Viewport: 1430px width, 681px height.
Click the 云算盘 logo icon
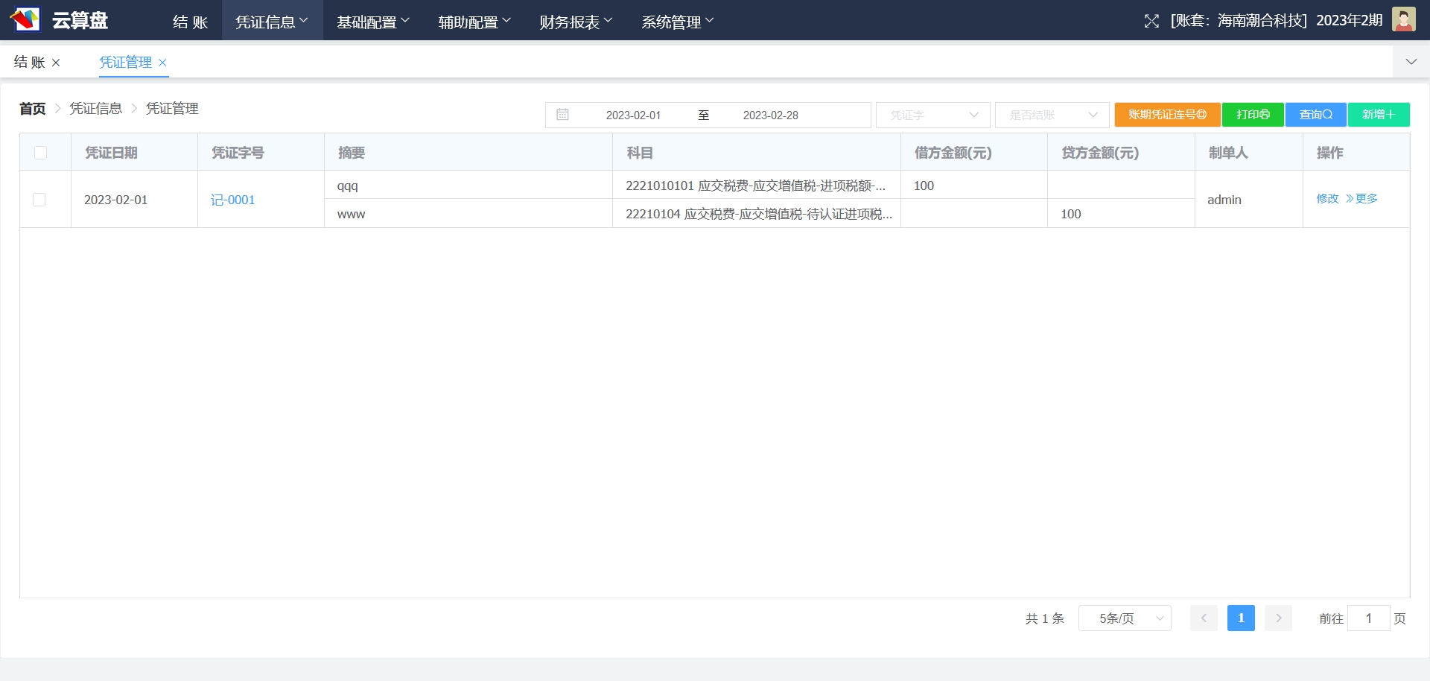click(x=25, y=19)
